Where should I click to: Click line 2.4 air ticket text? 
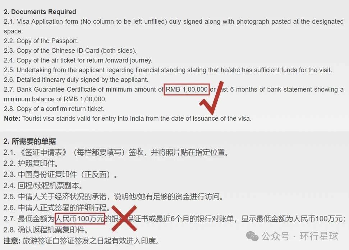[78, 60]
